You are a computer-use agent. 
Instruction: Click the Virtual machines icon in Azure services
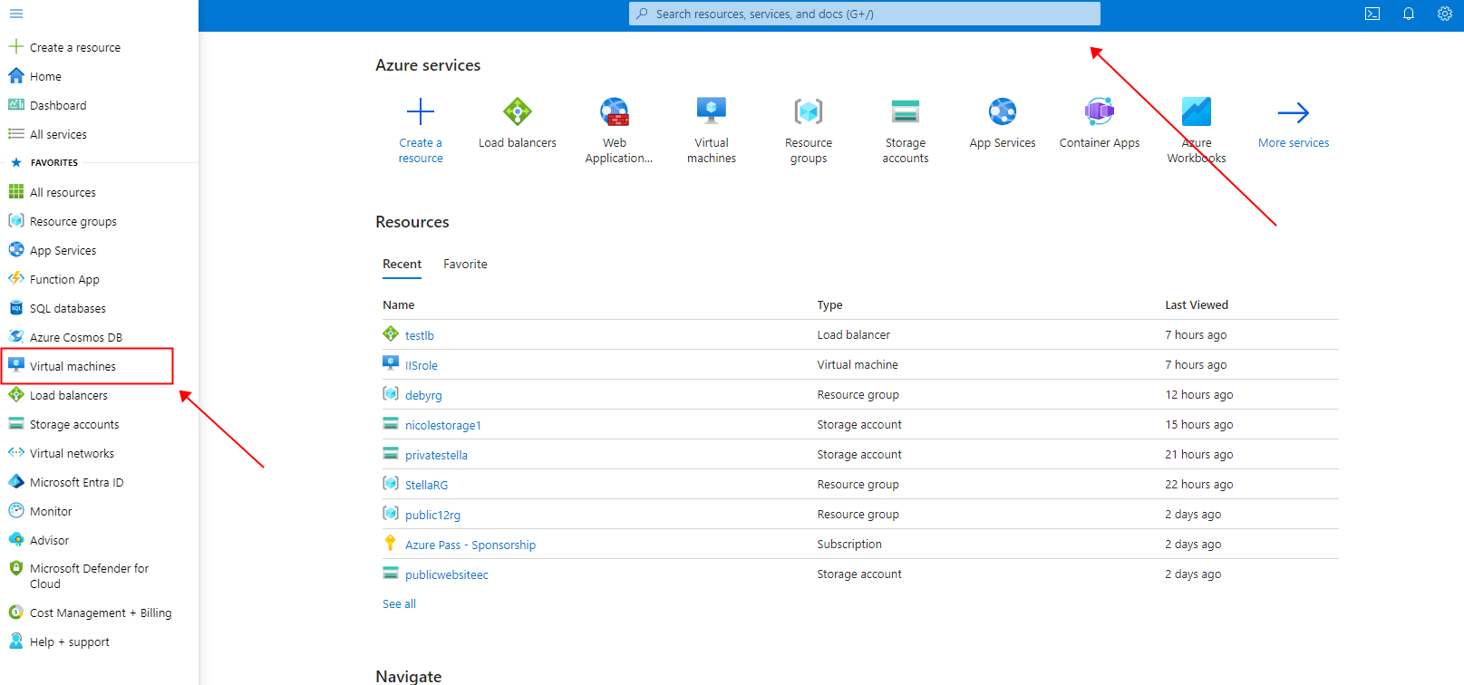[712, 112]
